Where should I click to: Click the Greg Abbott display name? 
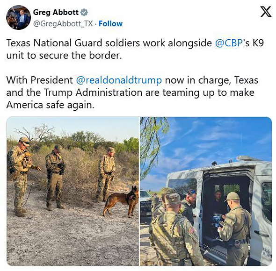point(56,12)
